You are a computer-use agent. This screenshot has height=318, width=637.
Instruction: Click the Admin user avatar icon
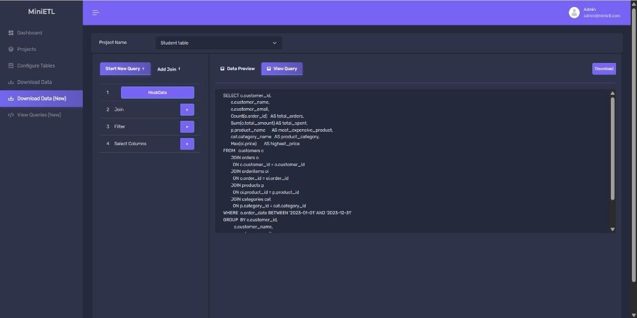coord(574,13)
